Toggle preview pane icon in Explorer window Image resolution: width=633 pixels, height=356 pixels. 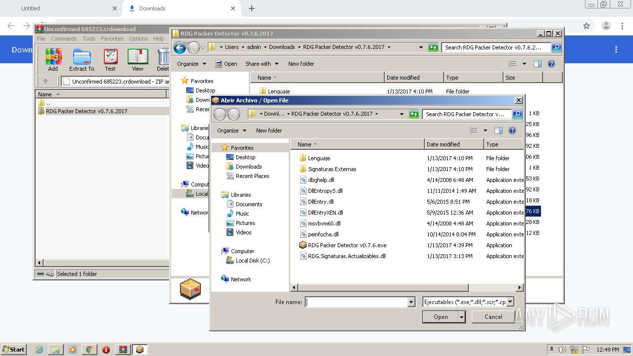tap(538, 64)
